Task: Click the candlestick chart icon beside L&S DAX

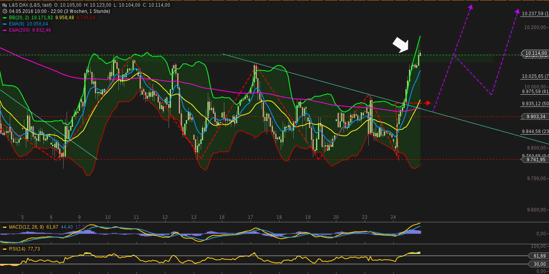Action: [5, 5]
